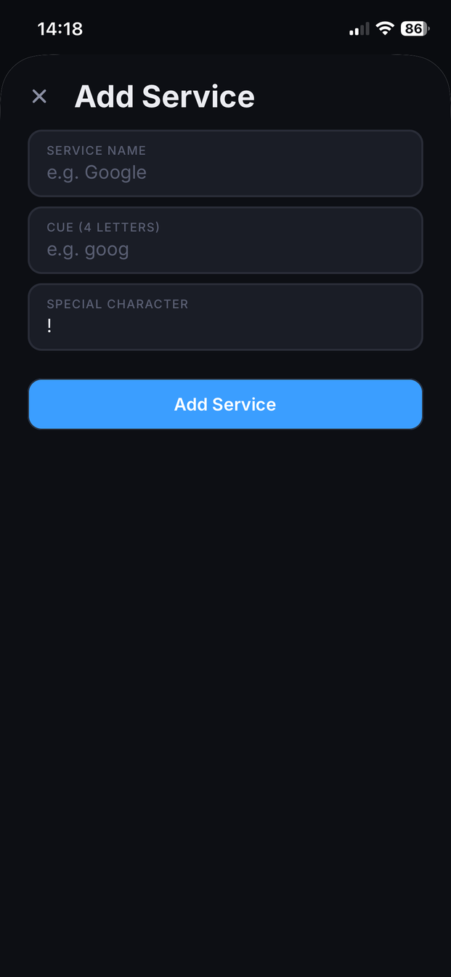The height and width of the screenshot is (977, 451).
Task: Tap the SPECIAL CHARACTER label
Action: pyautogui.click(x=117, y=304)
